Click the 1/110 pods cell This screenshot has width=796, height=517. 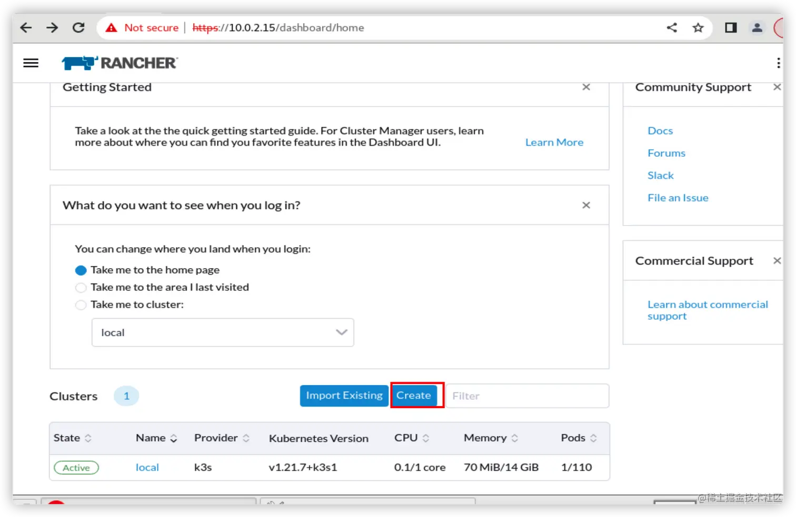pyautogui.click(x=576, y=468)
